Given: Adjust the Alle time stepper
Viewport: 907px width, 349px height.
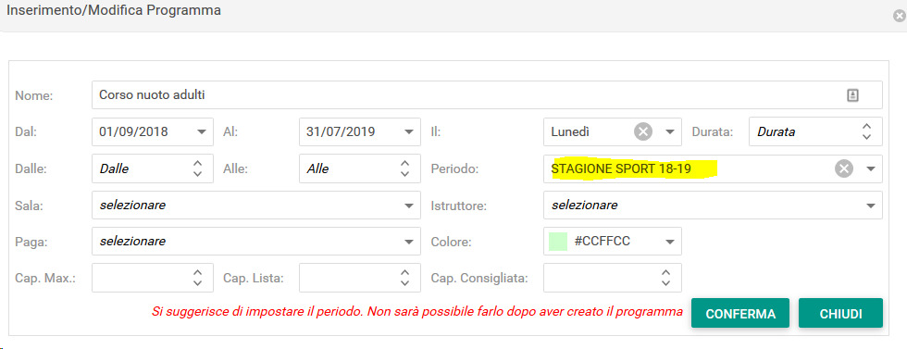Looking at the screenshot, I should (x=405, y=168).
